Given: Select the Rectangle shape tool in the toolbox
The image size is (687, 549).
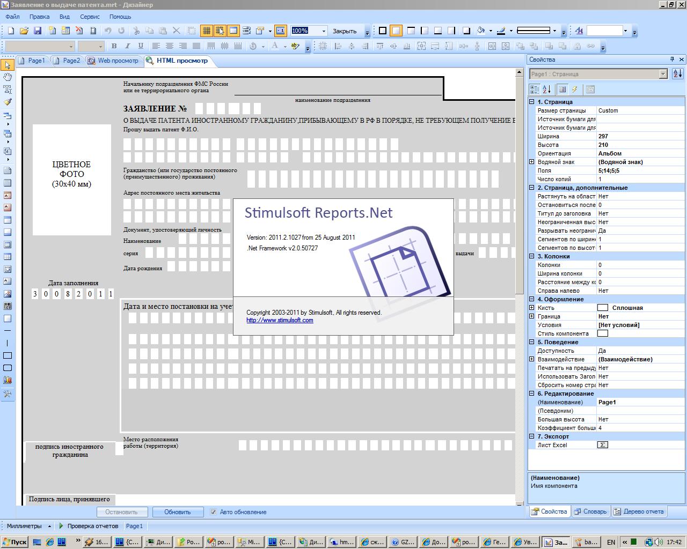Looking at the screenshot, I should (x=8, y=355).
